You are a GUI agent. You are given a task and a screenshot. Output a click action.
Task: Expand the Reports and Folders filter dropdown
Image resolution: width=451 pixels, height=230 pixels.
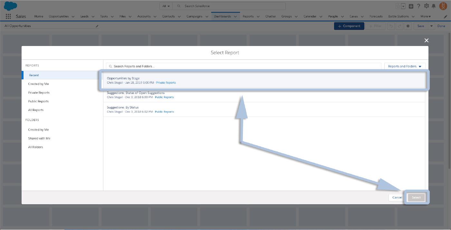(405, 66)
